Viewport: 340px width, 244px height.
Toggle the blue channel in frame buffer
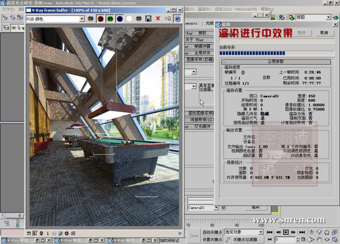pos(120,19)
